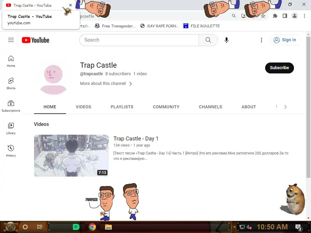The width and height of the screenshot is (311, 233).
Task: Click the page vertical scrollbar
Action: (308, 107)
